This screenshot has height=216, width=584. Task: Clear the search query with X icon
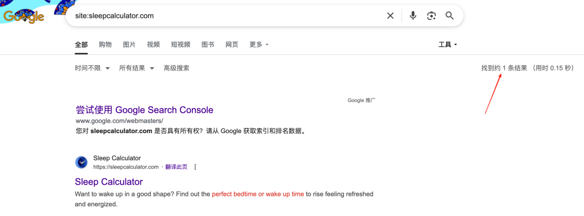(390, 16)
